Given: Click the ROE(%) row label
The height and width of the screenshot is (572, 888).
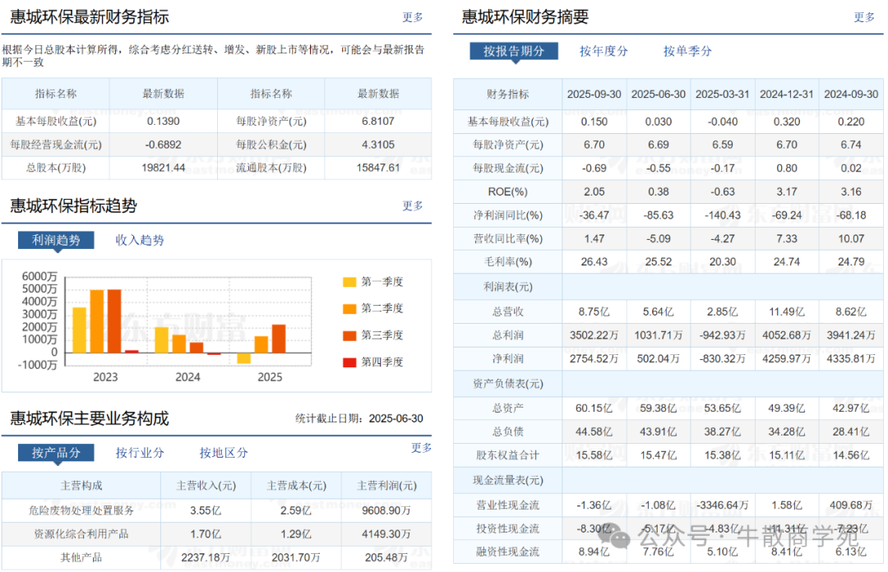Looking at the screenshot, I should point(507,191).
